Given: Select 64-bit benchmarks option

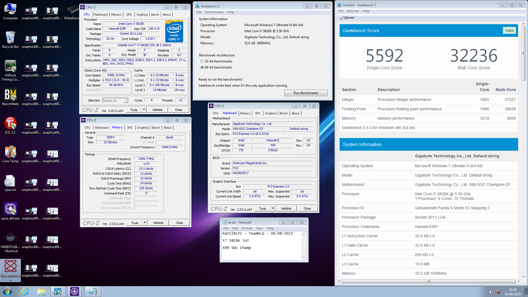Looking at the screenshot, I should tap(202, 67).
